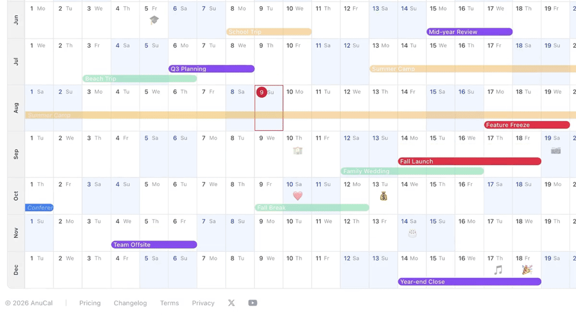The height and width of the screenshot is (317, 576).
Task: Click the party popper icon on December 18
Action: pos(527,270)
